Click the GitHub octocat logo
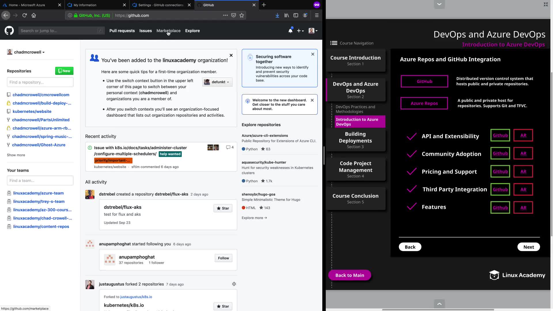 [9, 31]
